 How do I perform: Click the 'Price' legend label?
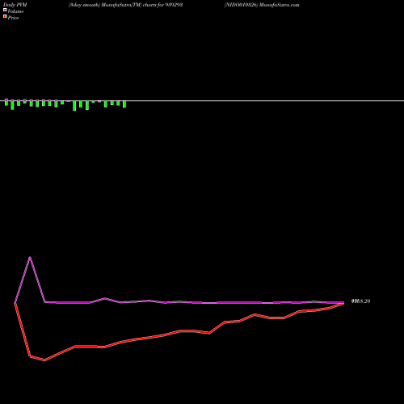pyautogui.click(x=13, y=18)
